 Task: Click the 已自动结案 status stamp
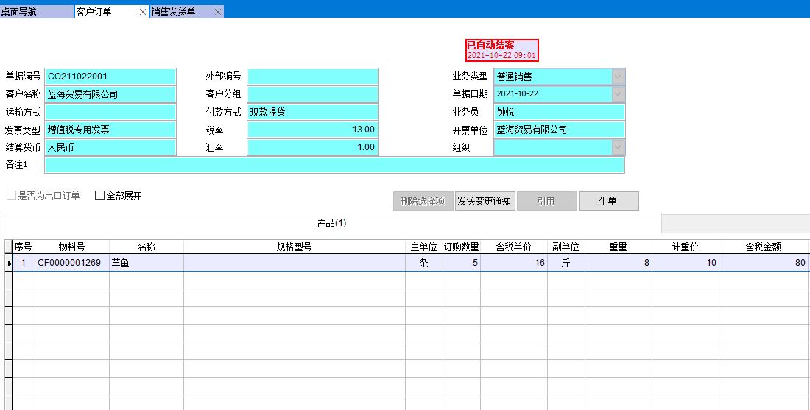501,50
